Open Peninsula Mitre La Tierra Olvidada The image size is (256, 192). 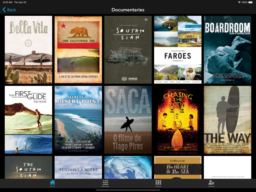(78, 167)
